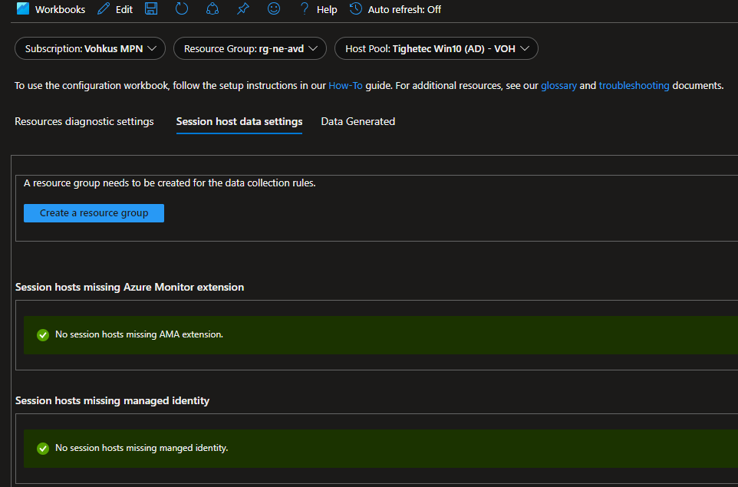Screen dimensions: 738x487
Task: Switch to Resources diagnostic settings tab
Action: click(x=84, y=121)
